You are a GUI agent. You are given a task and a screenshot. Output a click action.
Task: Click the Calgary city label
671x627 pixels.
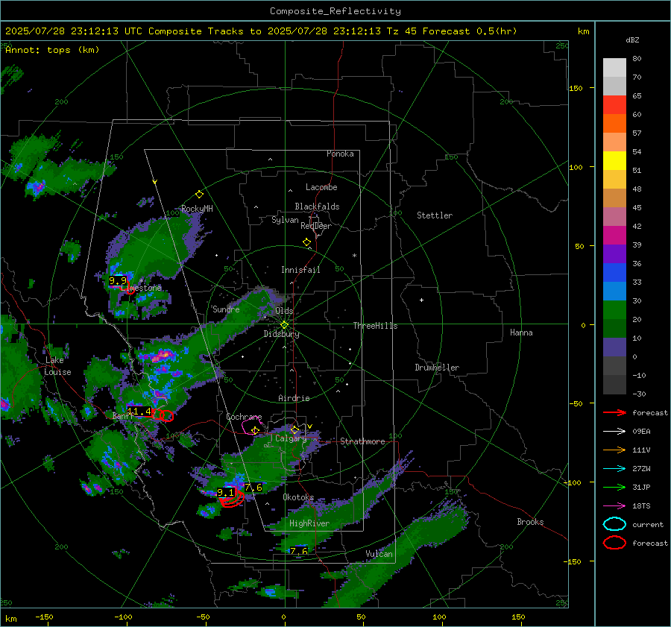(291, 438)
